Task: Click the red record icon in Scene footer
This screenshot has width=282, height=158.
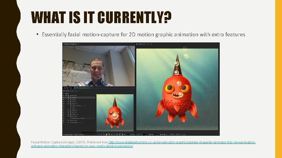Action: pyautogui.click(x=167, y=134)
